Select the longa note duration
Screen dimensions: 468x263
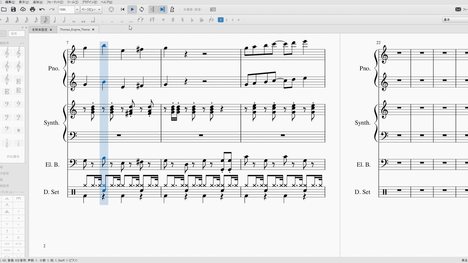point(93,20)
